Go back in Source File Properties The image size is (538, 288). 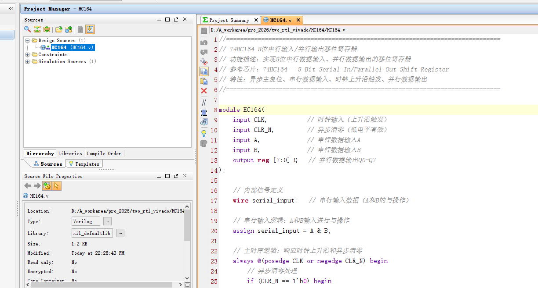pyautogui.click(x=28, y=186)
